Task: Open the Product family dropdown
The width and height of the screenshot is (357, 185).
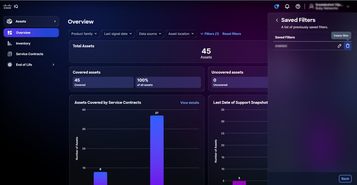Action: (84, 34)
